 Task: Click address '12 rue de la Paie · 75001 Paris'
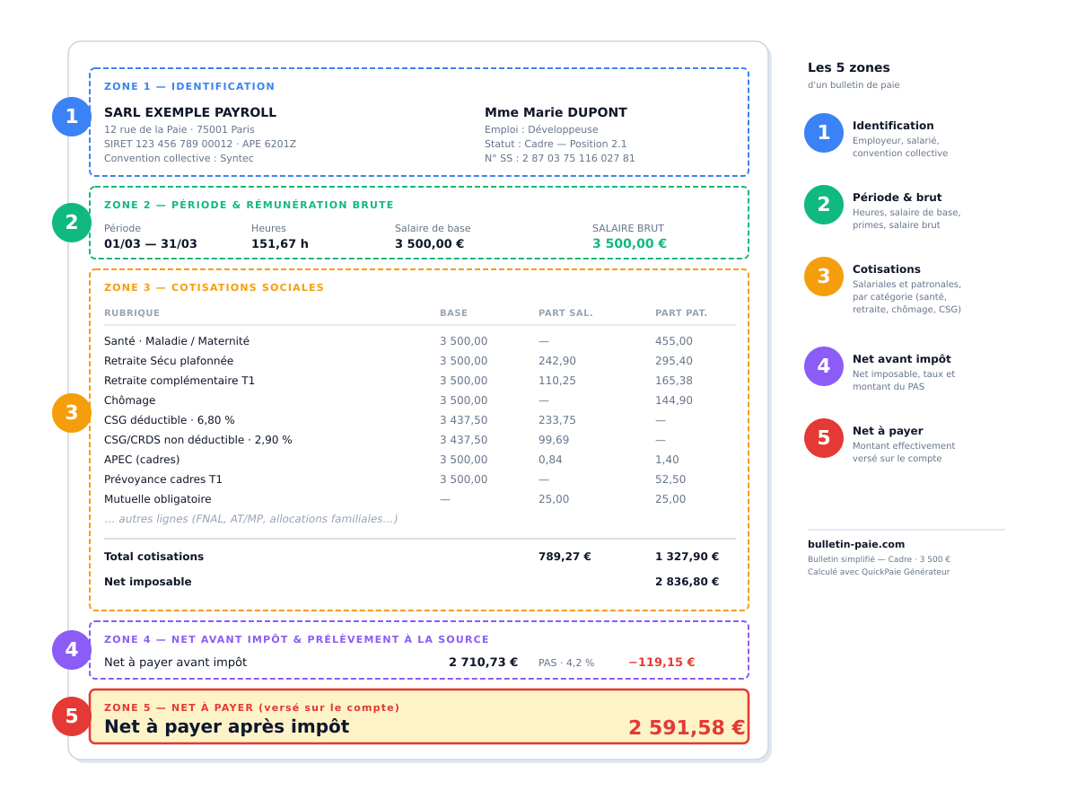pyautogui.click(x=179, y=129)
